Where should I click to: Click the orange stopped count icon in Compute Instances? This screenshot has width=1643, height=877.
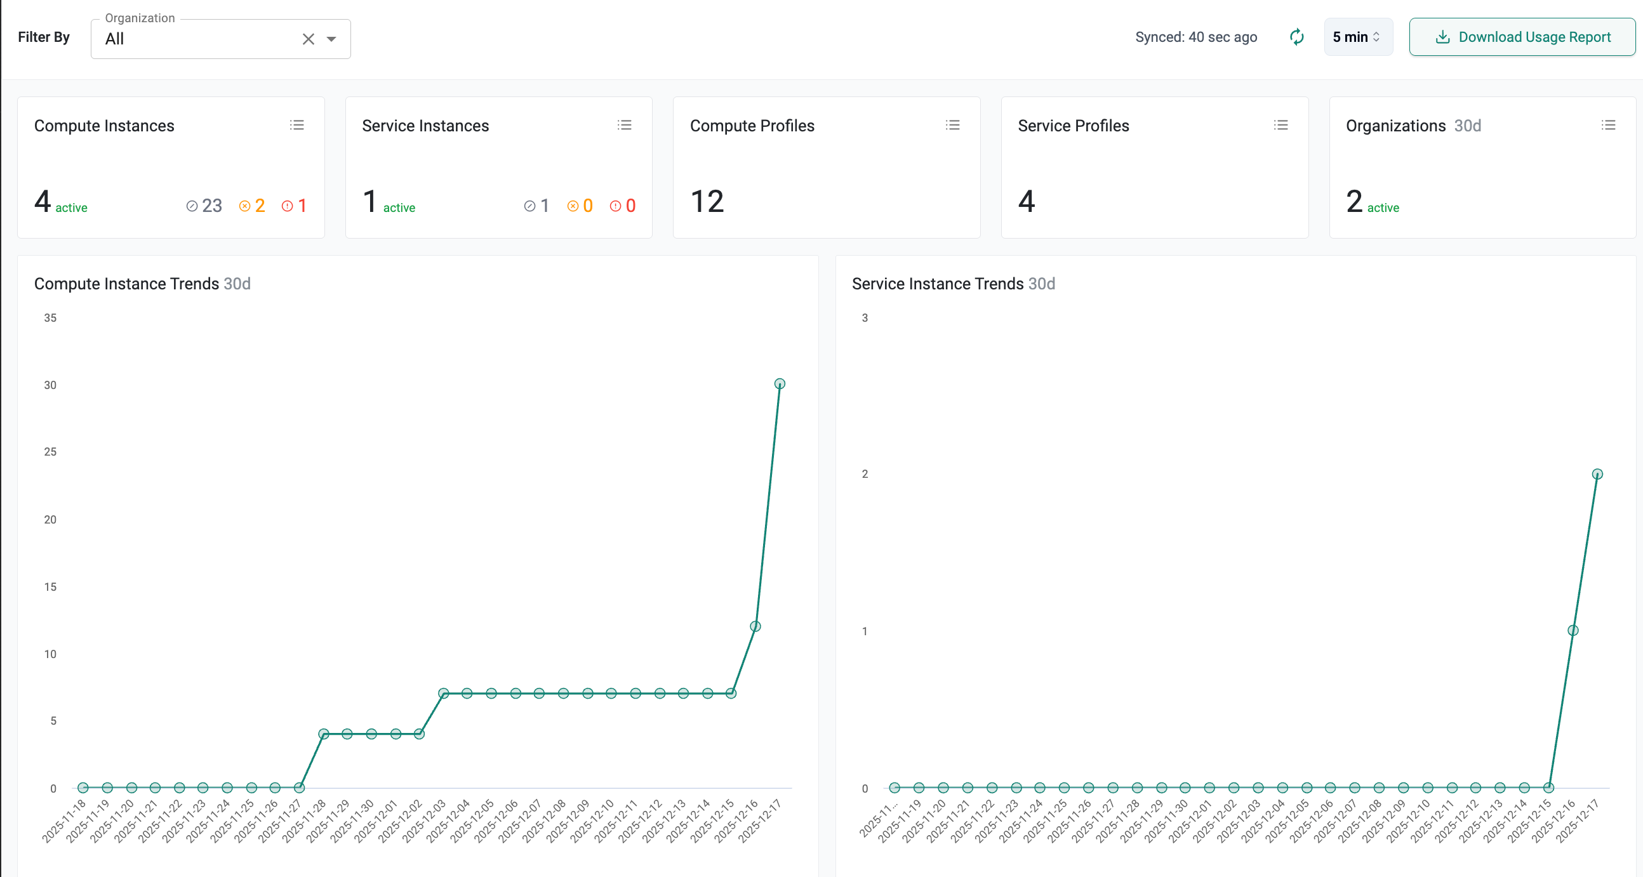tap(244, 206)
